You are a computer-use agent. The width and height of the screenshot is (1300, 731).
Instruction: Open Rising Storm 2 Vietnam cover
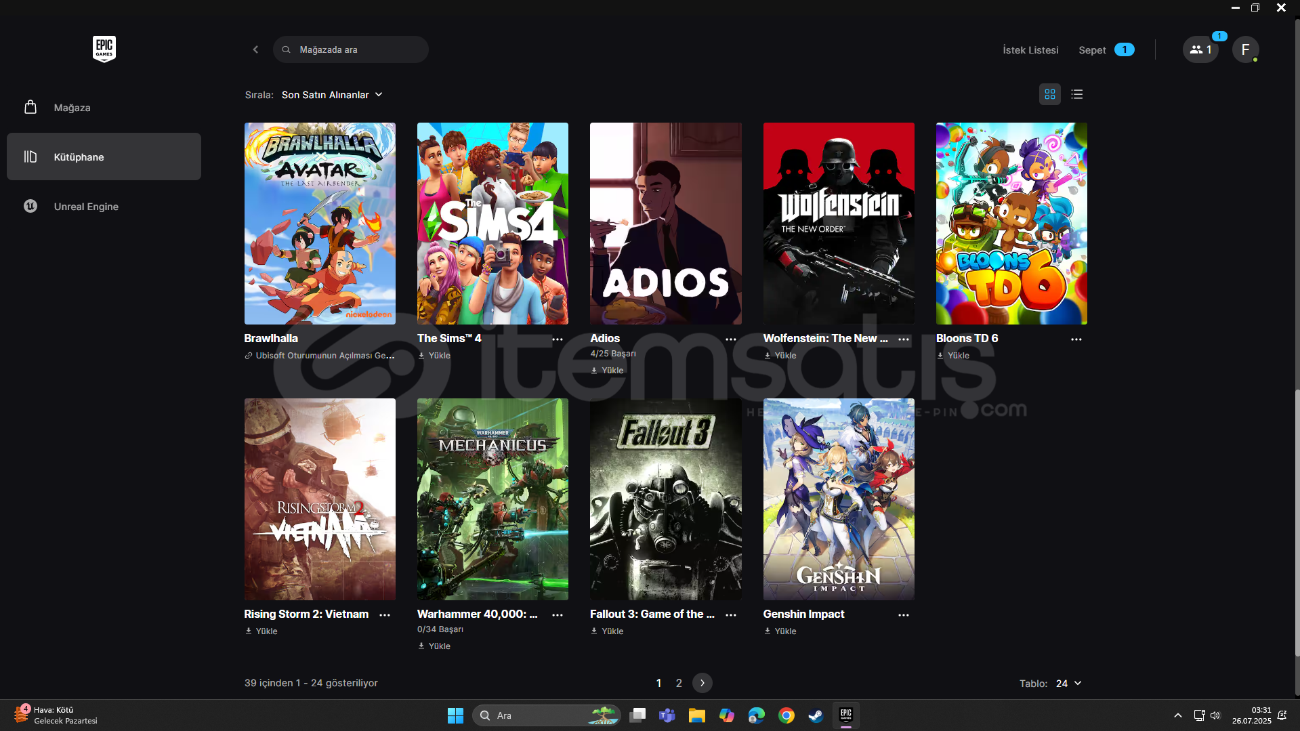tap(320, 499)
